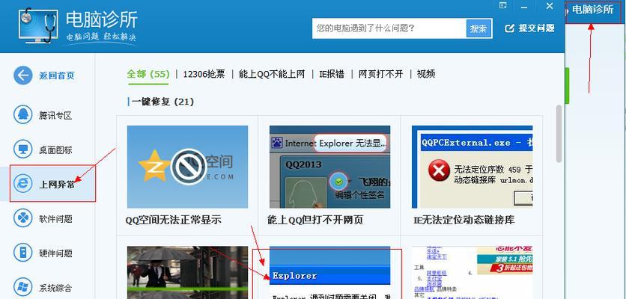Open the 系统综合 Windows icon

point(23,286)
